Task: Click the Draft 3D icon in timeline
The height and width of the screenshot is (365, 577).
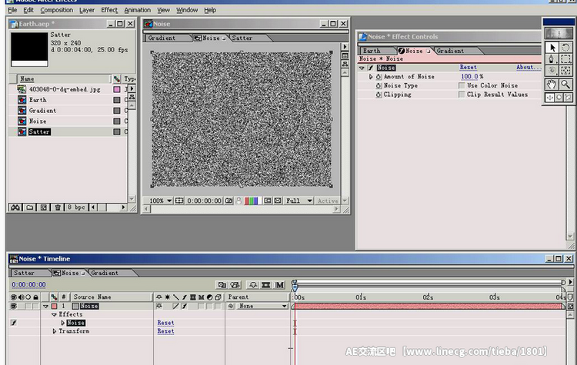Action: 235,285
